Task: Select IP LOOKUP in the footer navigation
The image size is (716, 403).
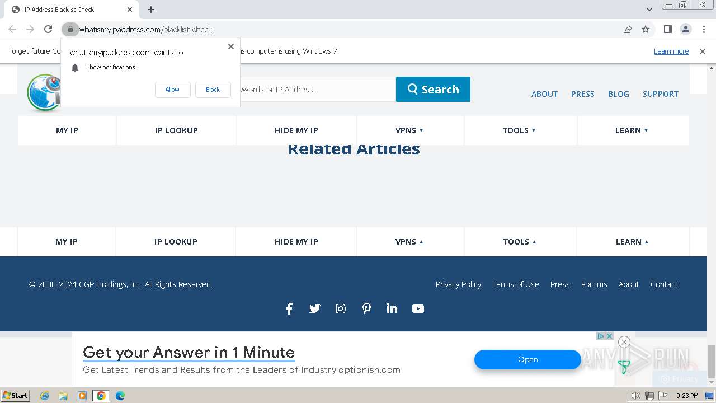Action: (176, 242)
